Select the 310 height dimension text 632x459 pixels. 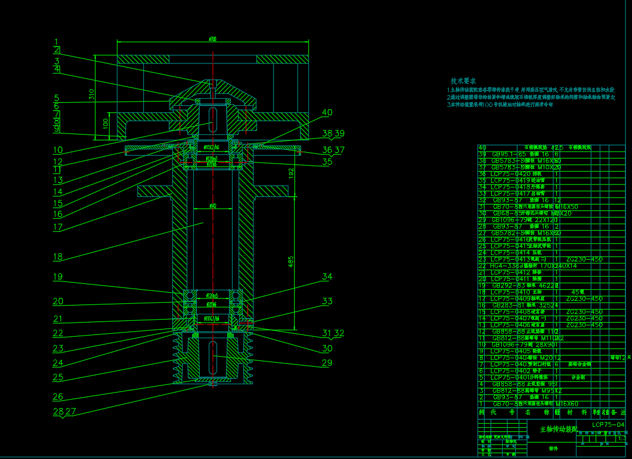point(92,95)
